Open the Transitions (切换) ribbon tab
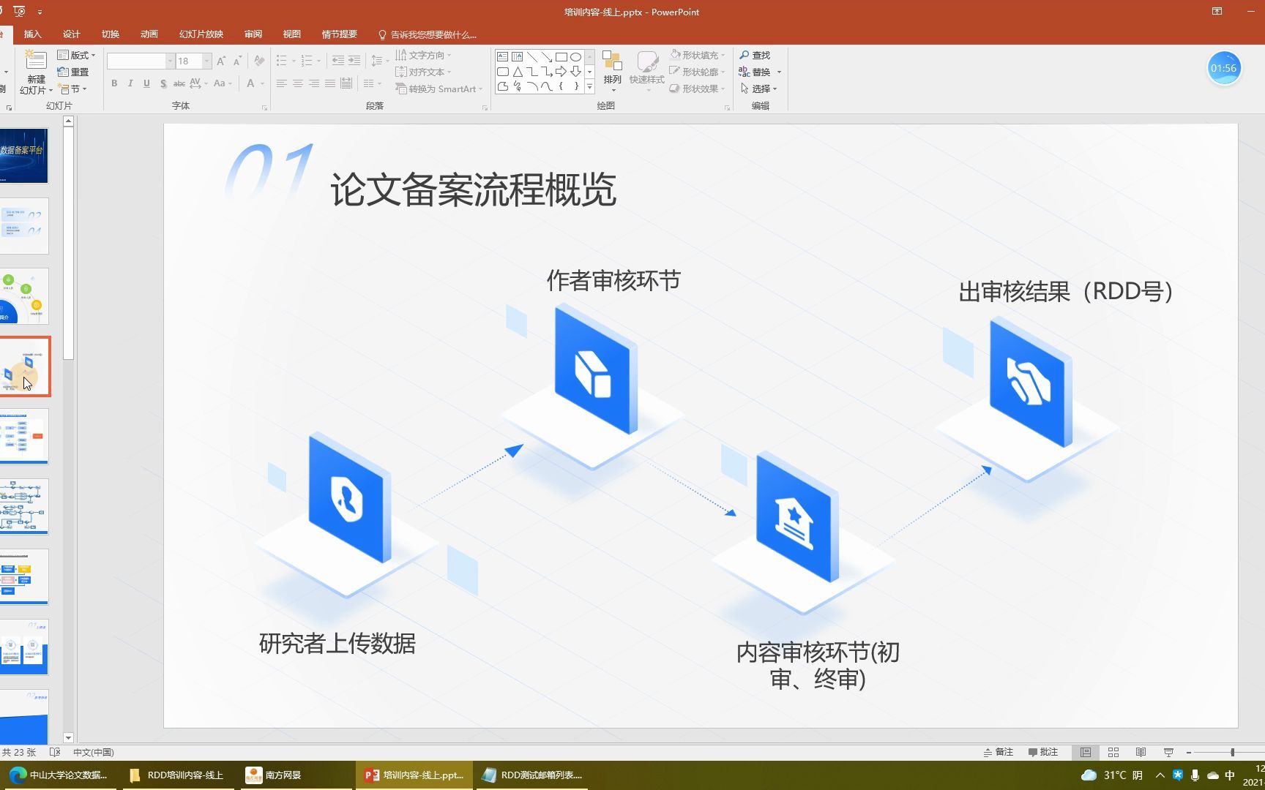Image resolution: width=1265 pixels, height=790 pixels. coord(110,34)
